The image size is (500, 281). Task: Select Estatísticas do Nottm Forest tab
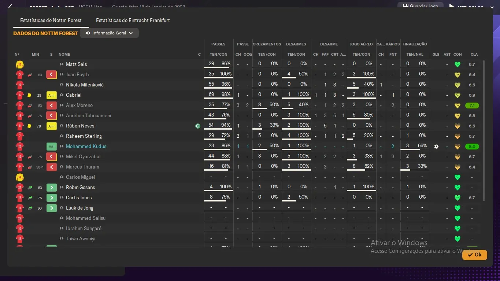51,20
